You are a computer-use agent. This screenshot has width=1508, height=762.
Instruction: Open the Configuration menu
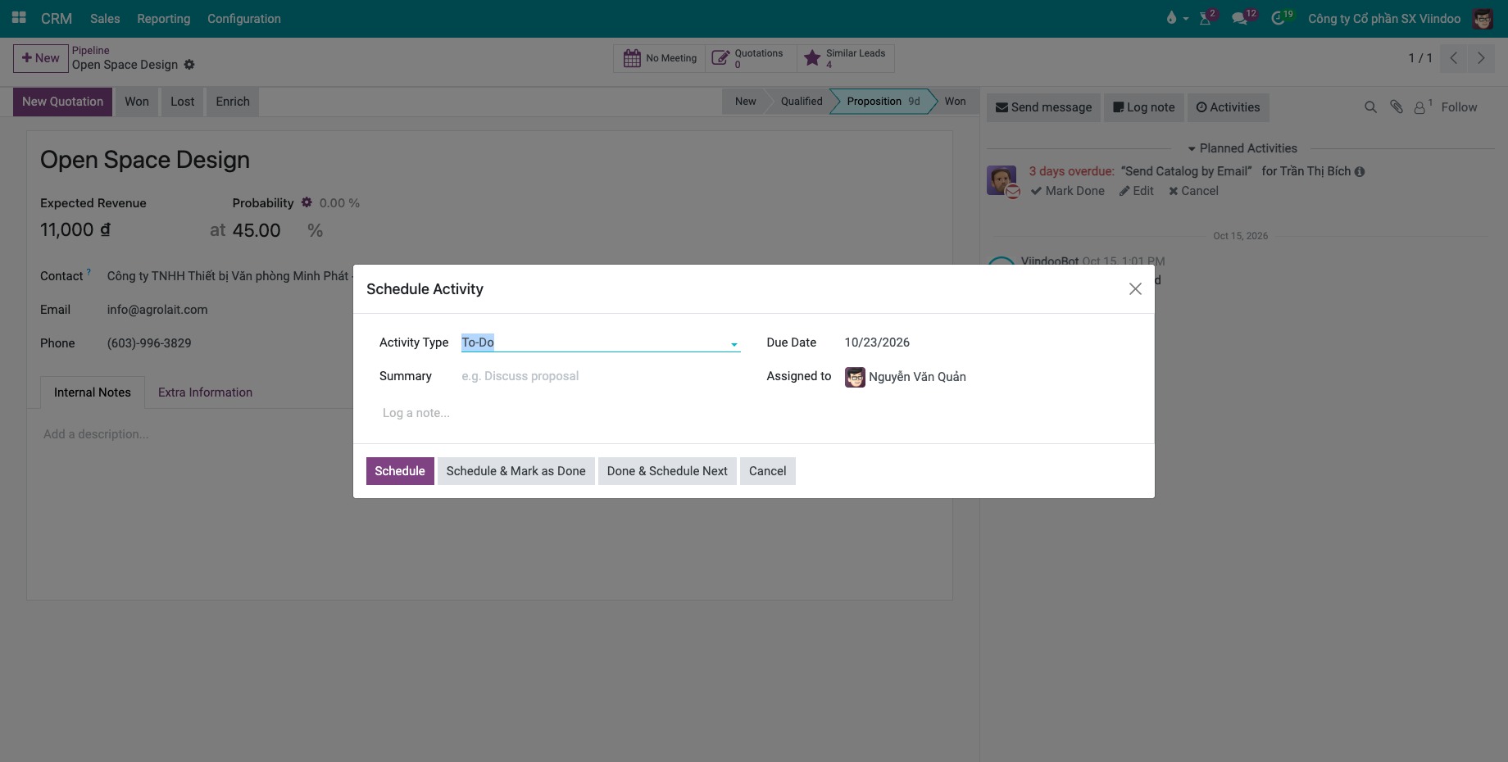tap(244, 18)
